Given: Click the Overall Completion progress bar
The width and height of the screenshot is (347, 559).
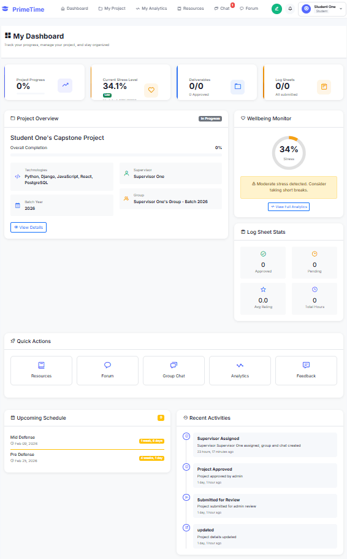Looking at the screenshot, I should [x=116, y=155].
